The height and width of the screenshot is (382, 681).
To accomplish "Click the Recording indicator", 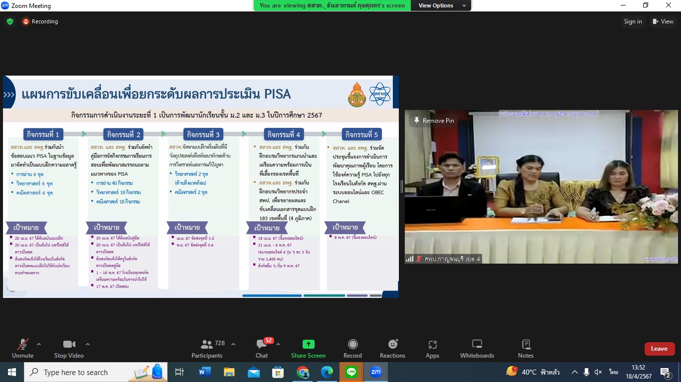I will [40, 21].
